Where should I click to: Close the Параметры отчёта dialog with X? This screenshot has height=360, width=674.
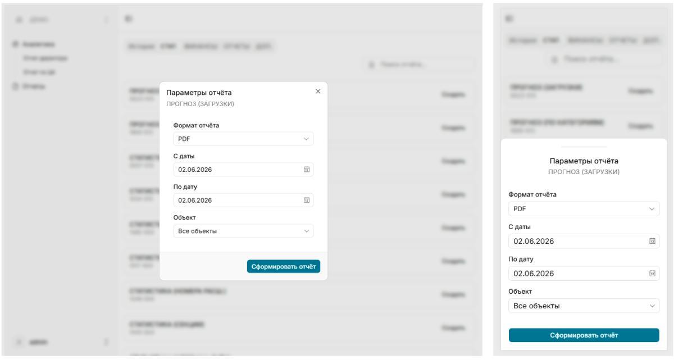pyautogui.click(x=318, y=91)
